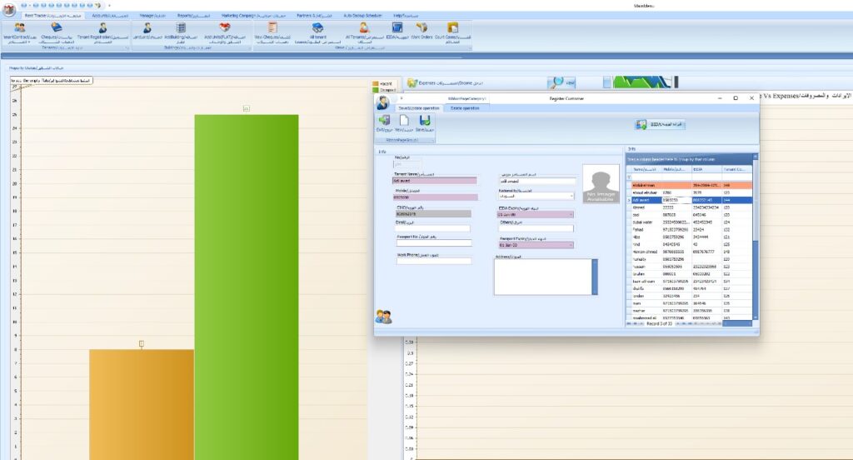Select the orange Abdulrahman row in grid

689,185
